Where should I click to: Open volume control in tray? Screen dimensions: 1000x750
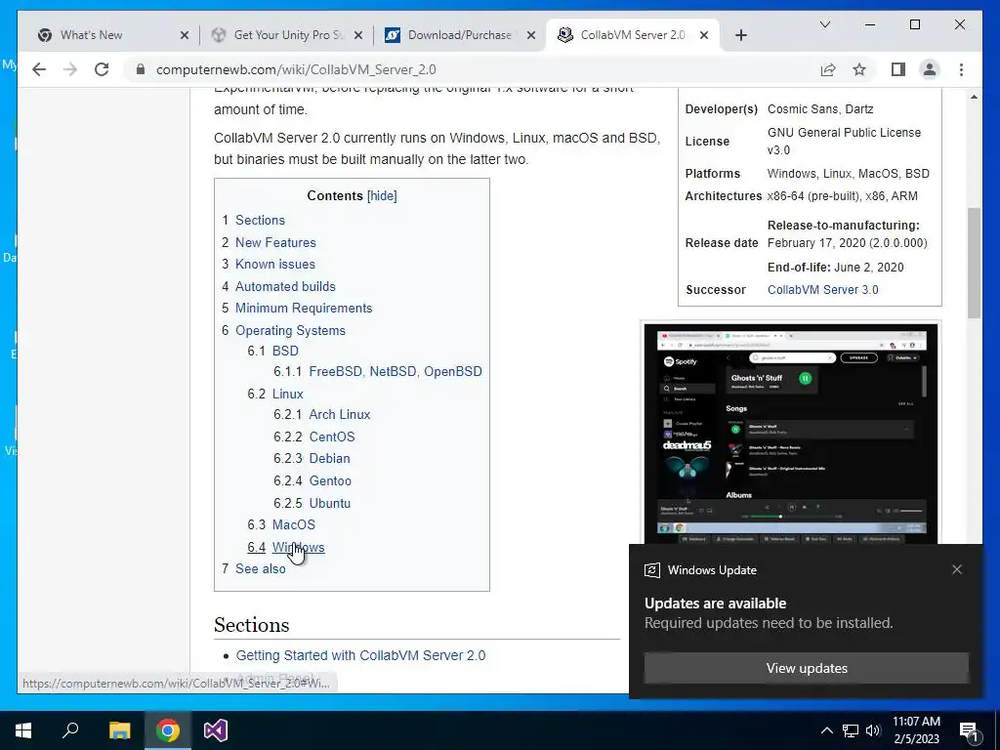pos(873,730)
